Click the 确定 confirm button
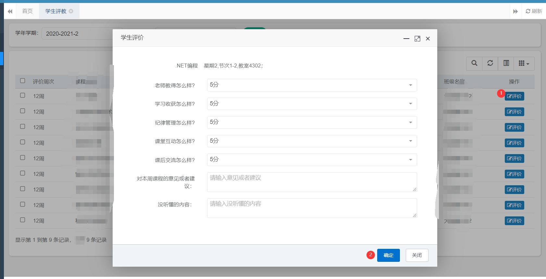 click(389, 255)
